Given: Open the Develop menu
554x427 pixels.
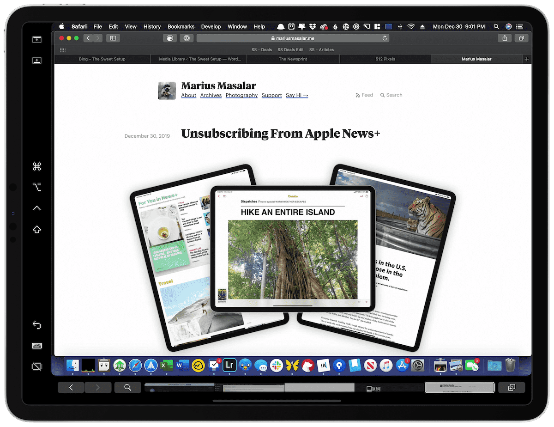Looking at the screenshot, I should [x=211, y=27].
